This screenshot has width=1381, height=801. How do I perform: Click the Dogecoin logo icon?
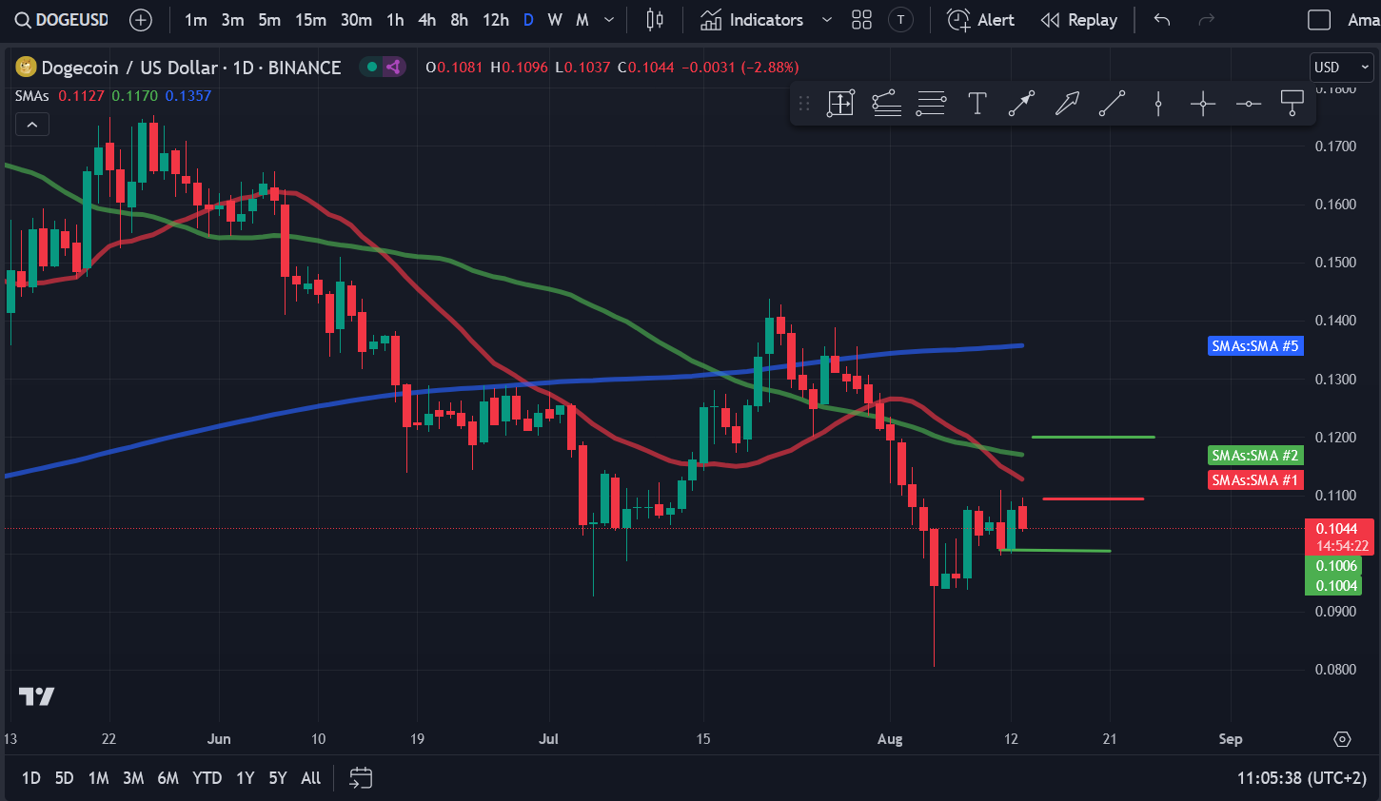pos(26,68)
